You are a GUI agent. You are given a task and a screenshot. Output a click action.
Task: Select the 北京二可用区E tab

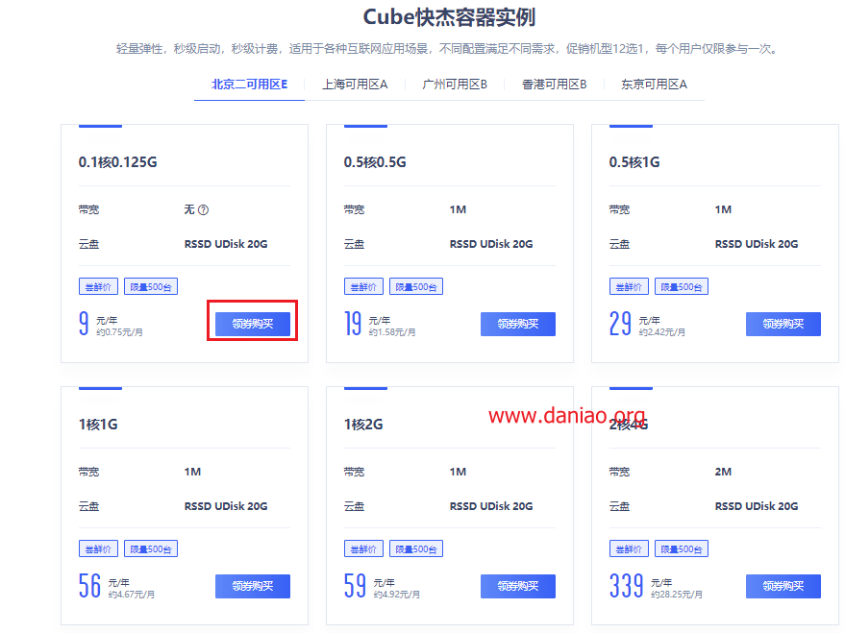[249, 85]
